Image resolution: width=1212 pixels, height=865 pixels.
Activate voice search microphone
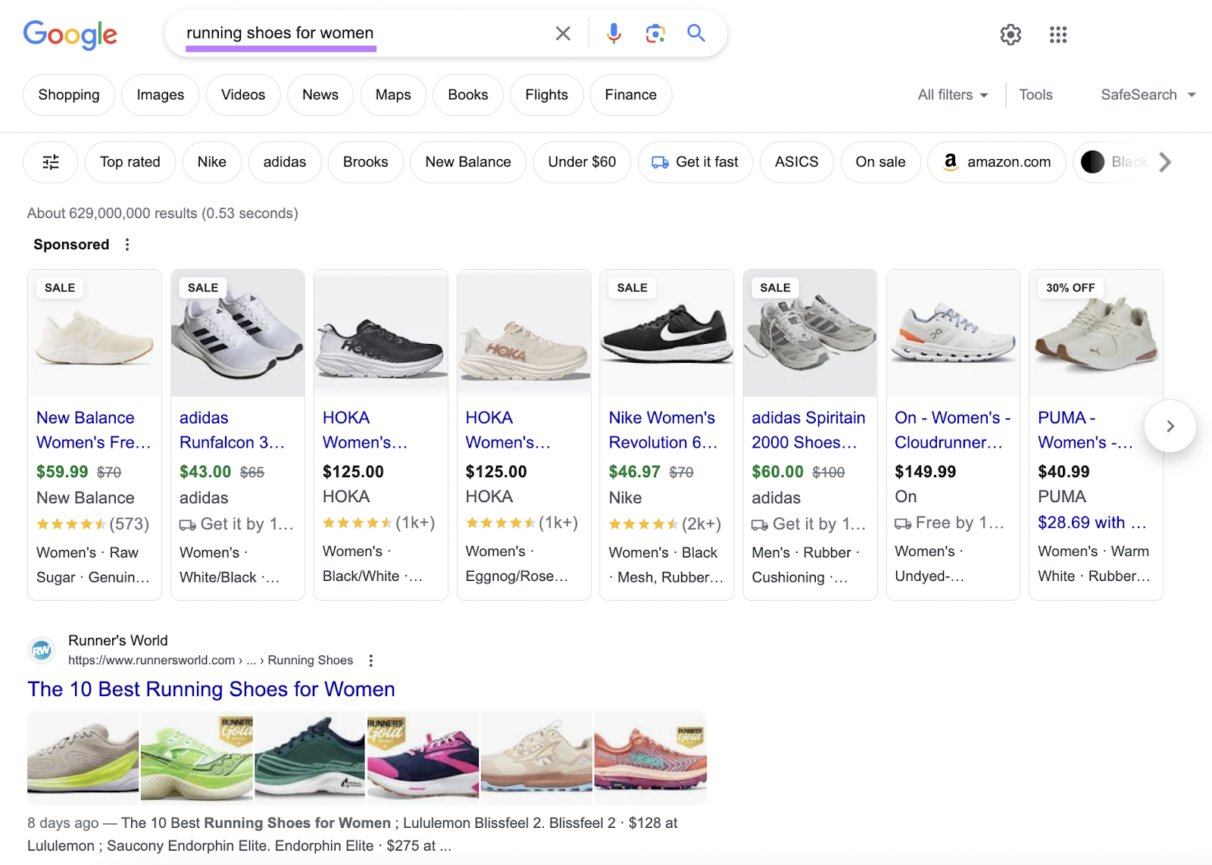pos(614,33)
